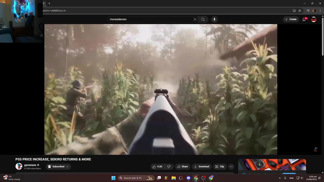This screenshot has width=324, height=182.
Task: Open a new browser tab with plus
Action: click(49, 3)
